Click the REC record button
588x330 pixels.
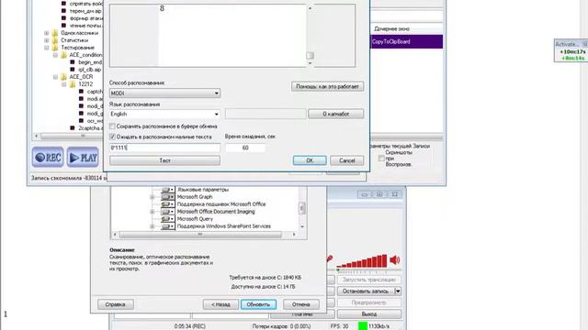[48, 157]
